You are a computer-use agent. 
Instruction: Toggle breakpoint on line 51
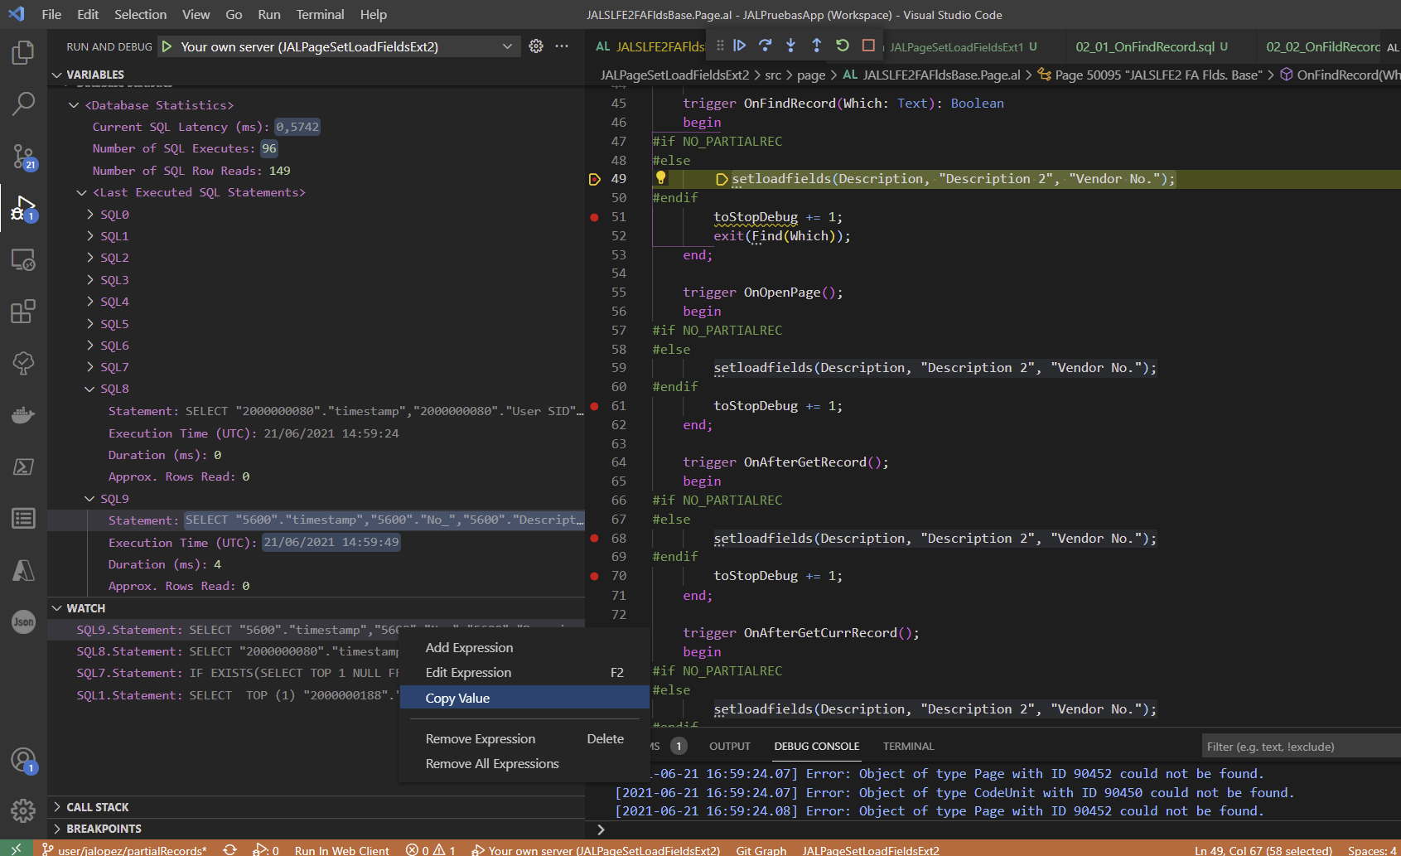click(594, 217)
